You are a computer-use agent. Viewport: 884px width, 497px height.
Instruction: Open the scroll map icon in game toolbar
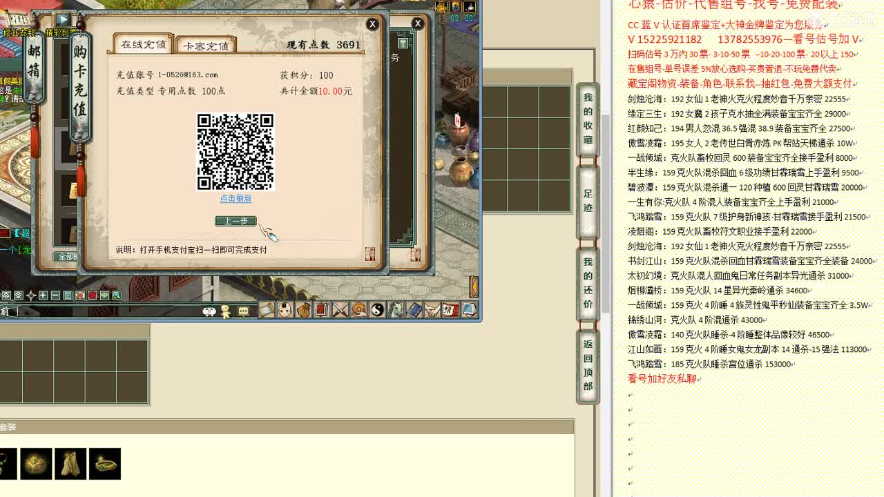coord(267,309)
